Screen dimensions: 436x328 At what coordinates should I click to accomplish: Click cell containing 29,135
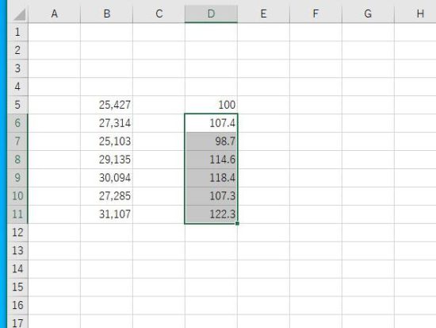(106, 160)
